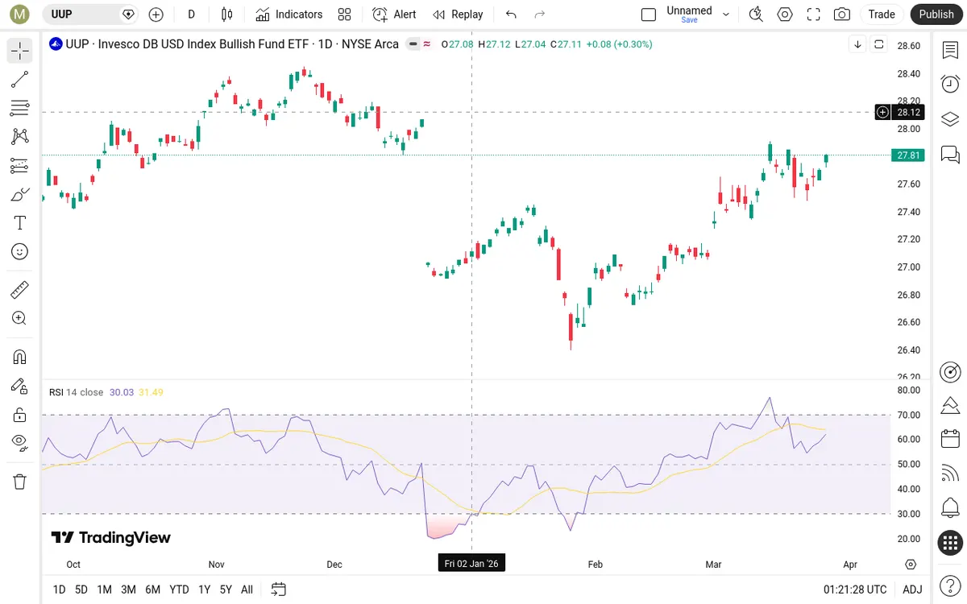Open the Pine editor panel icon
The image size is (967, 604).
[x=950, y=404]
